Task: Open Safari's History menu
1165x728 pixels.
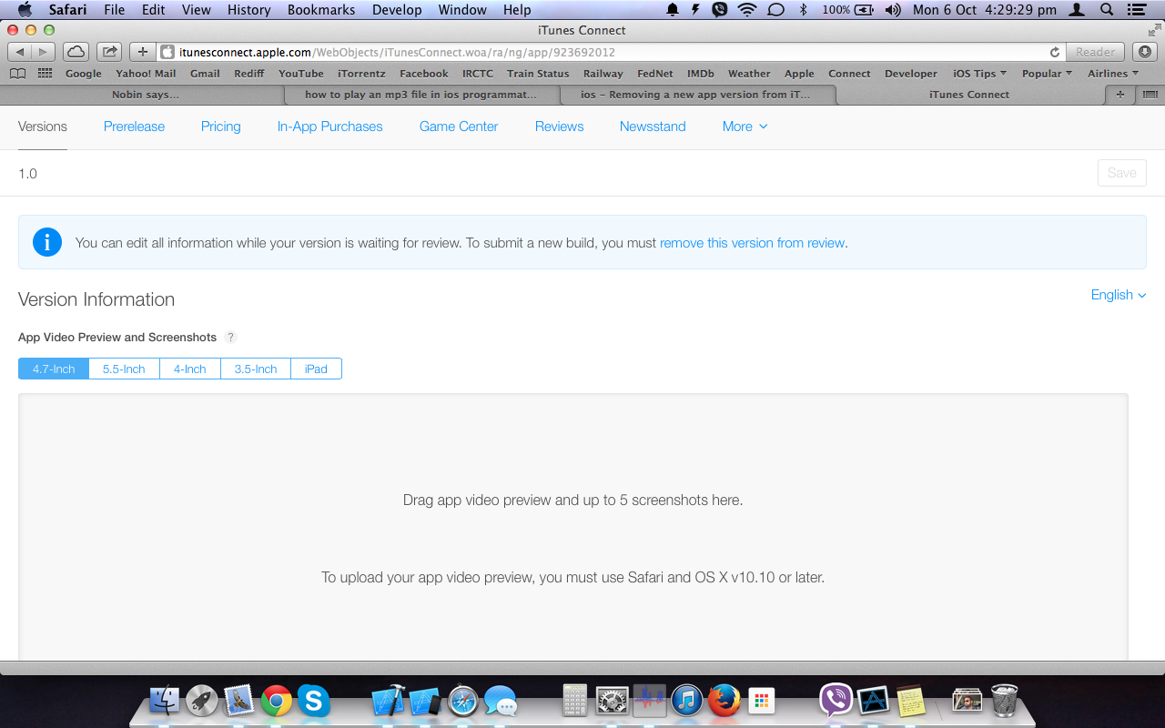Action: click(249, 10)
